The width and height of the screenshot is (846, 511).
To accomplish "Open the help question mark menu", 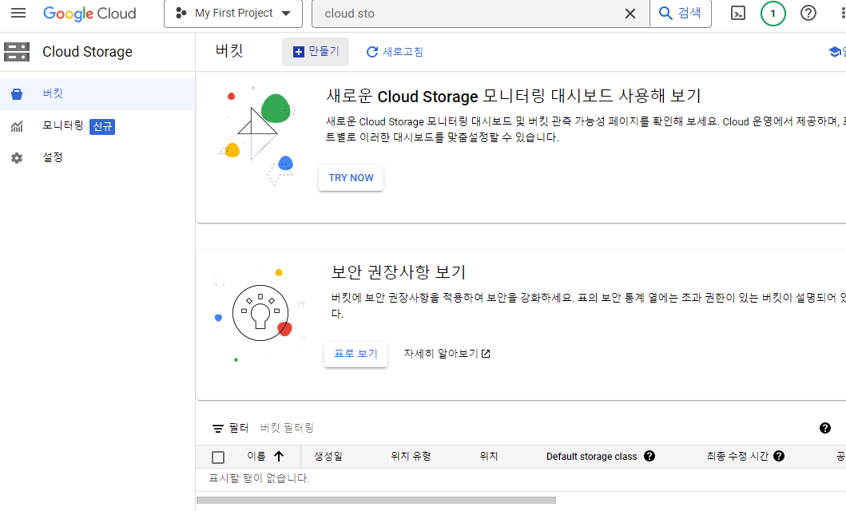I will coord(808,13).
